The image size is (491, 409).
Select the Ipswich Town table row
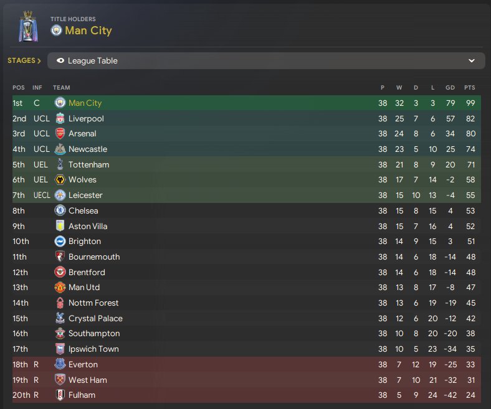[x=248, y=349]
